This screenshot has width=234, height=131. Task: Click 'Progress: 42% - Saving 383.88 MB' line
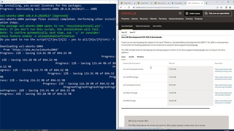coord(36,94)
